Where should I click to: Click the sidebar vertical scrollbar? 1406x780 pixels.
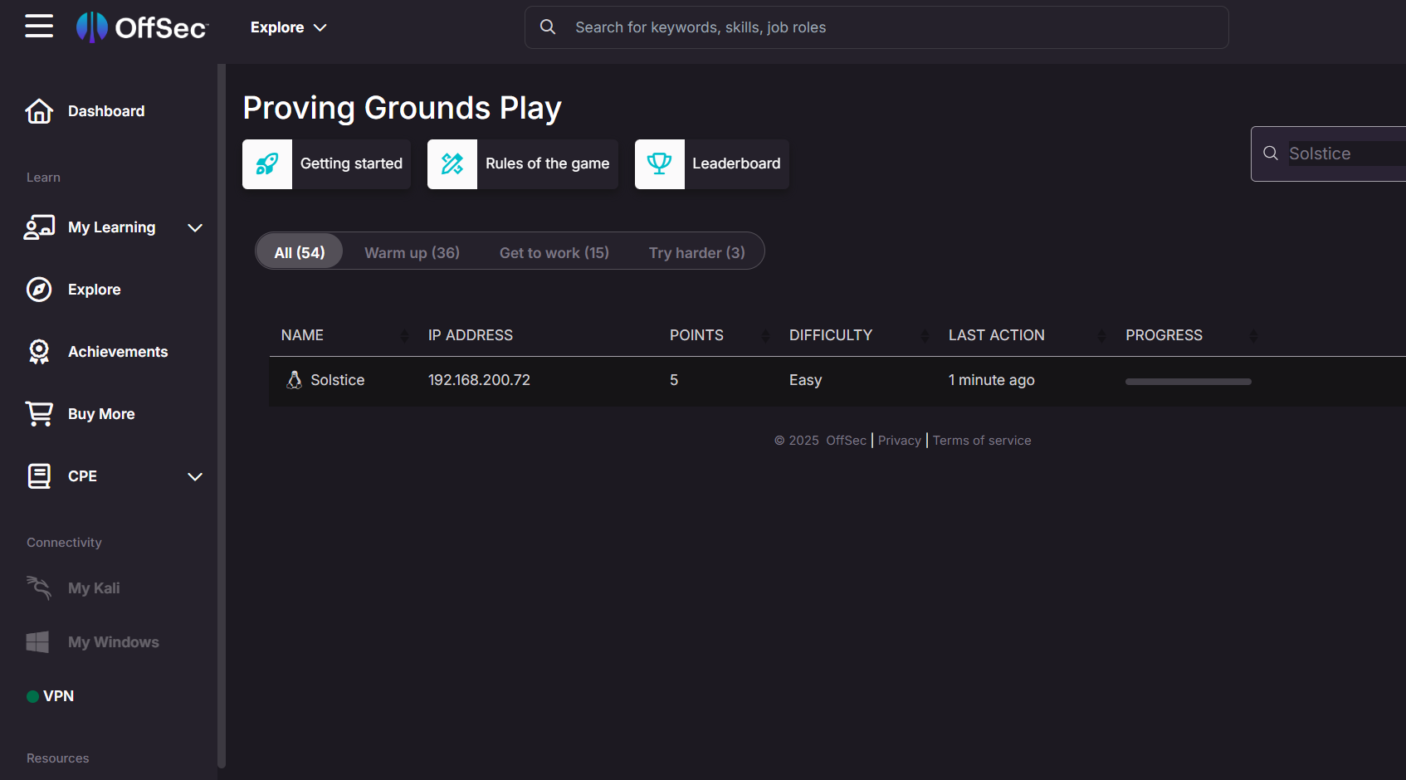click(x=222, y=416)
